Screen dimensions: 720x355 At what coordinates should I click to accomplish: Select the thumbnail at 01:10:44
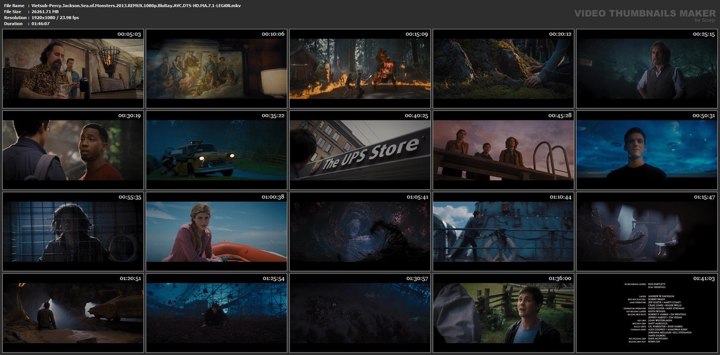click(x=503, y=231)
